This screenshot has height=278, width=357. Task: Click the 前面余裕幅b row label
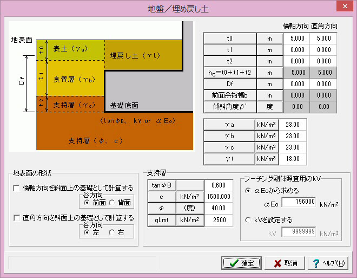[x=230, y=95]
